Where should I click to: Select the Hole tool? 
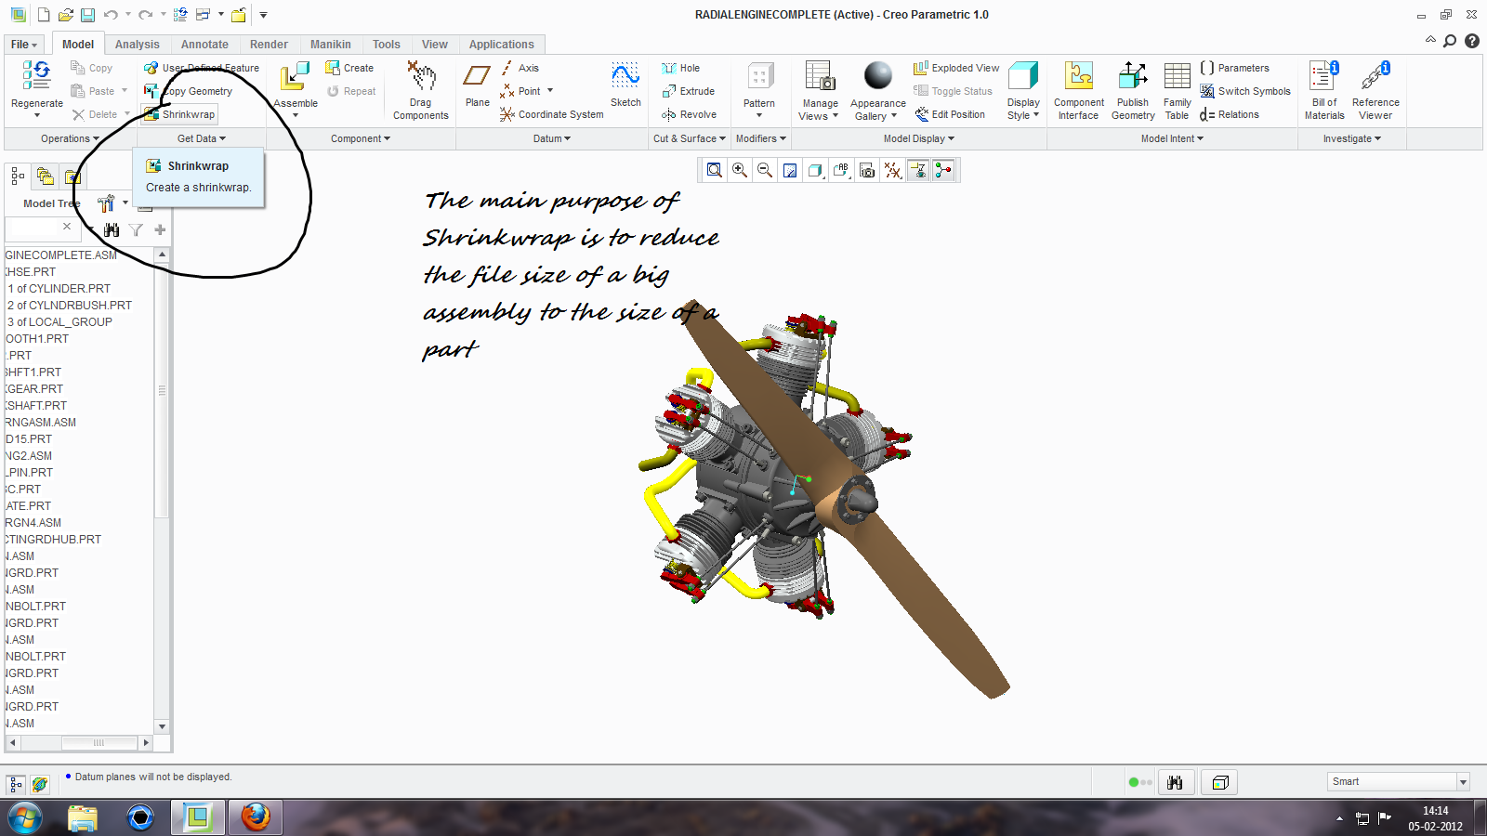tap(681, 68)
